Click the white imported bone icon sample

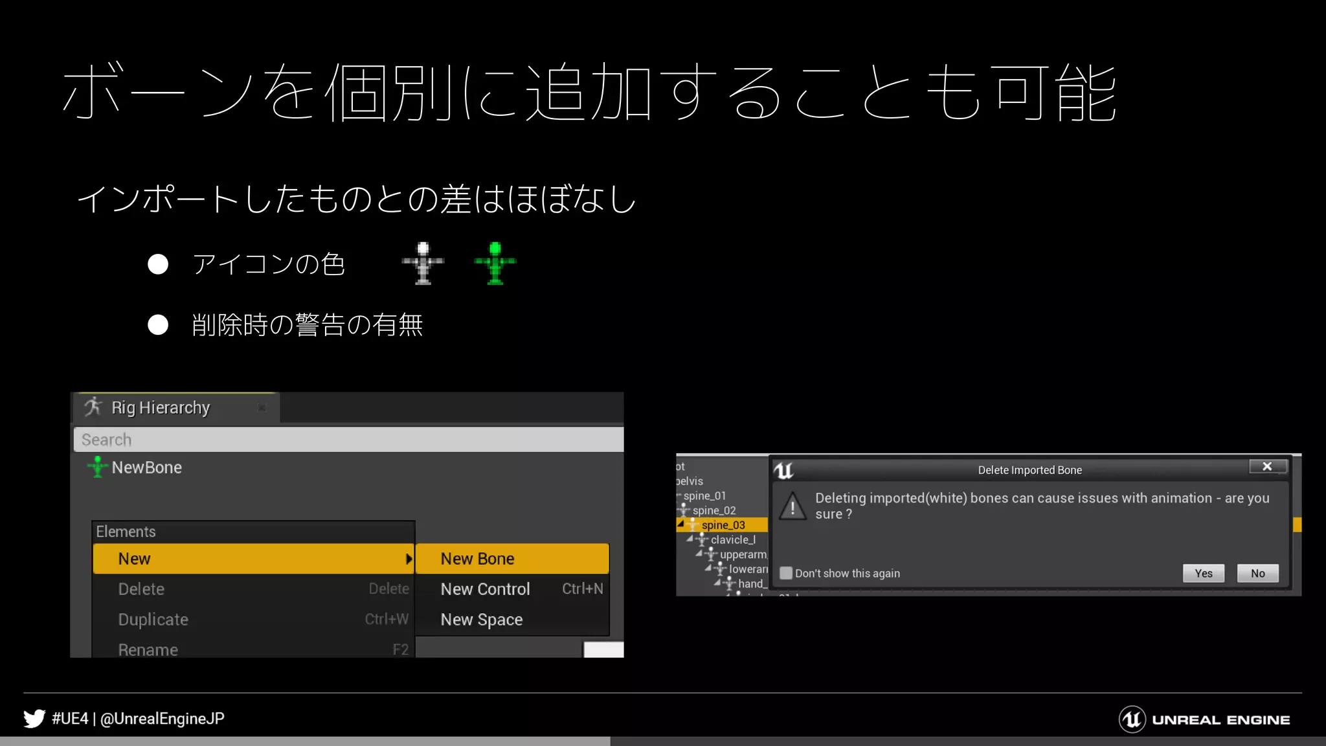click(x=423, y=263)
